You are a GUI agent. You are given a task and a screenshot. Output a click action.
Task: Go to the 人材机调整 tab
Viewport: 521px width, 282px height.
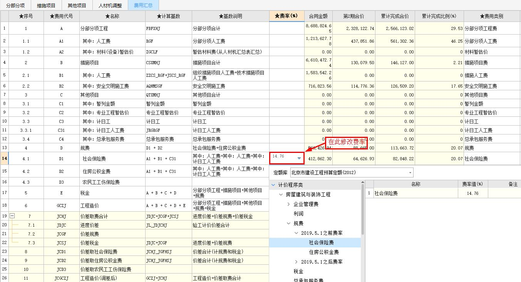coord(110,5)
